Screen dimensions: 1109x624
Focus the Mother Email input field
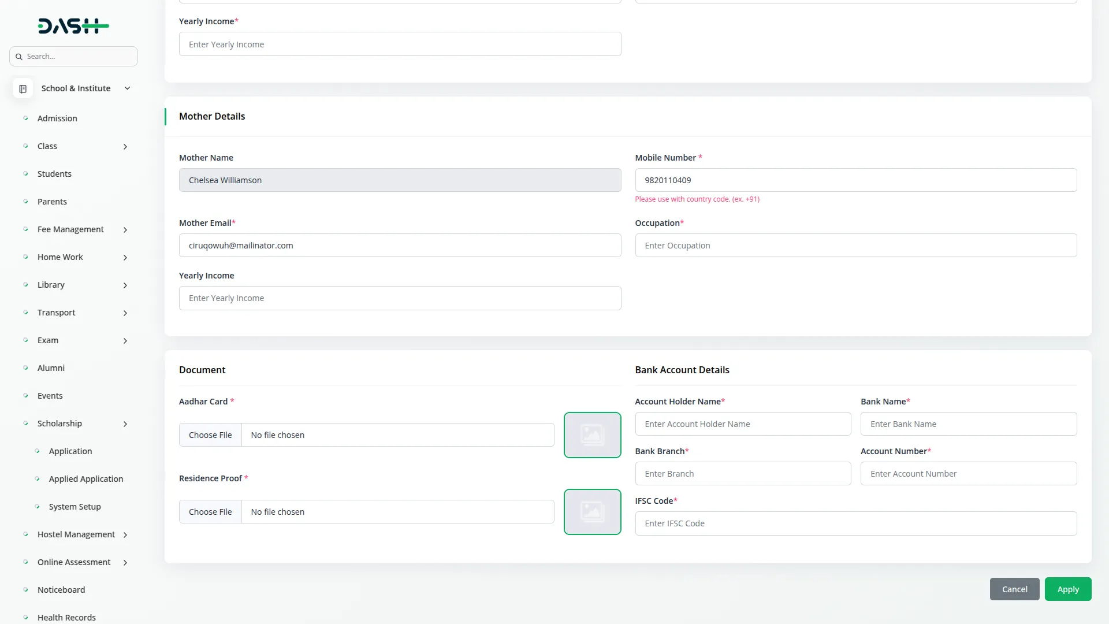coord(400,246)
